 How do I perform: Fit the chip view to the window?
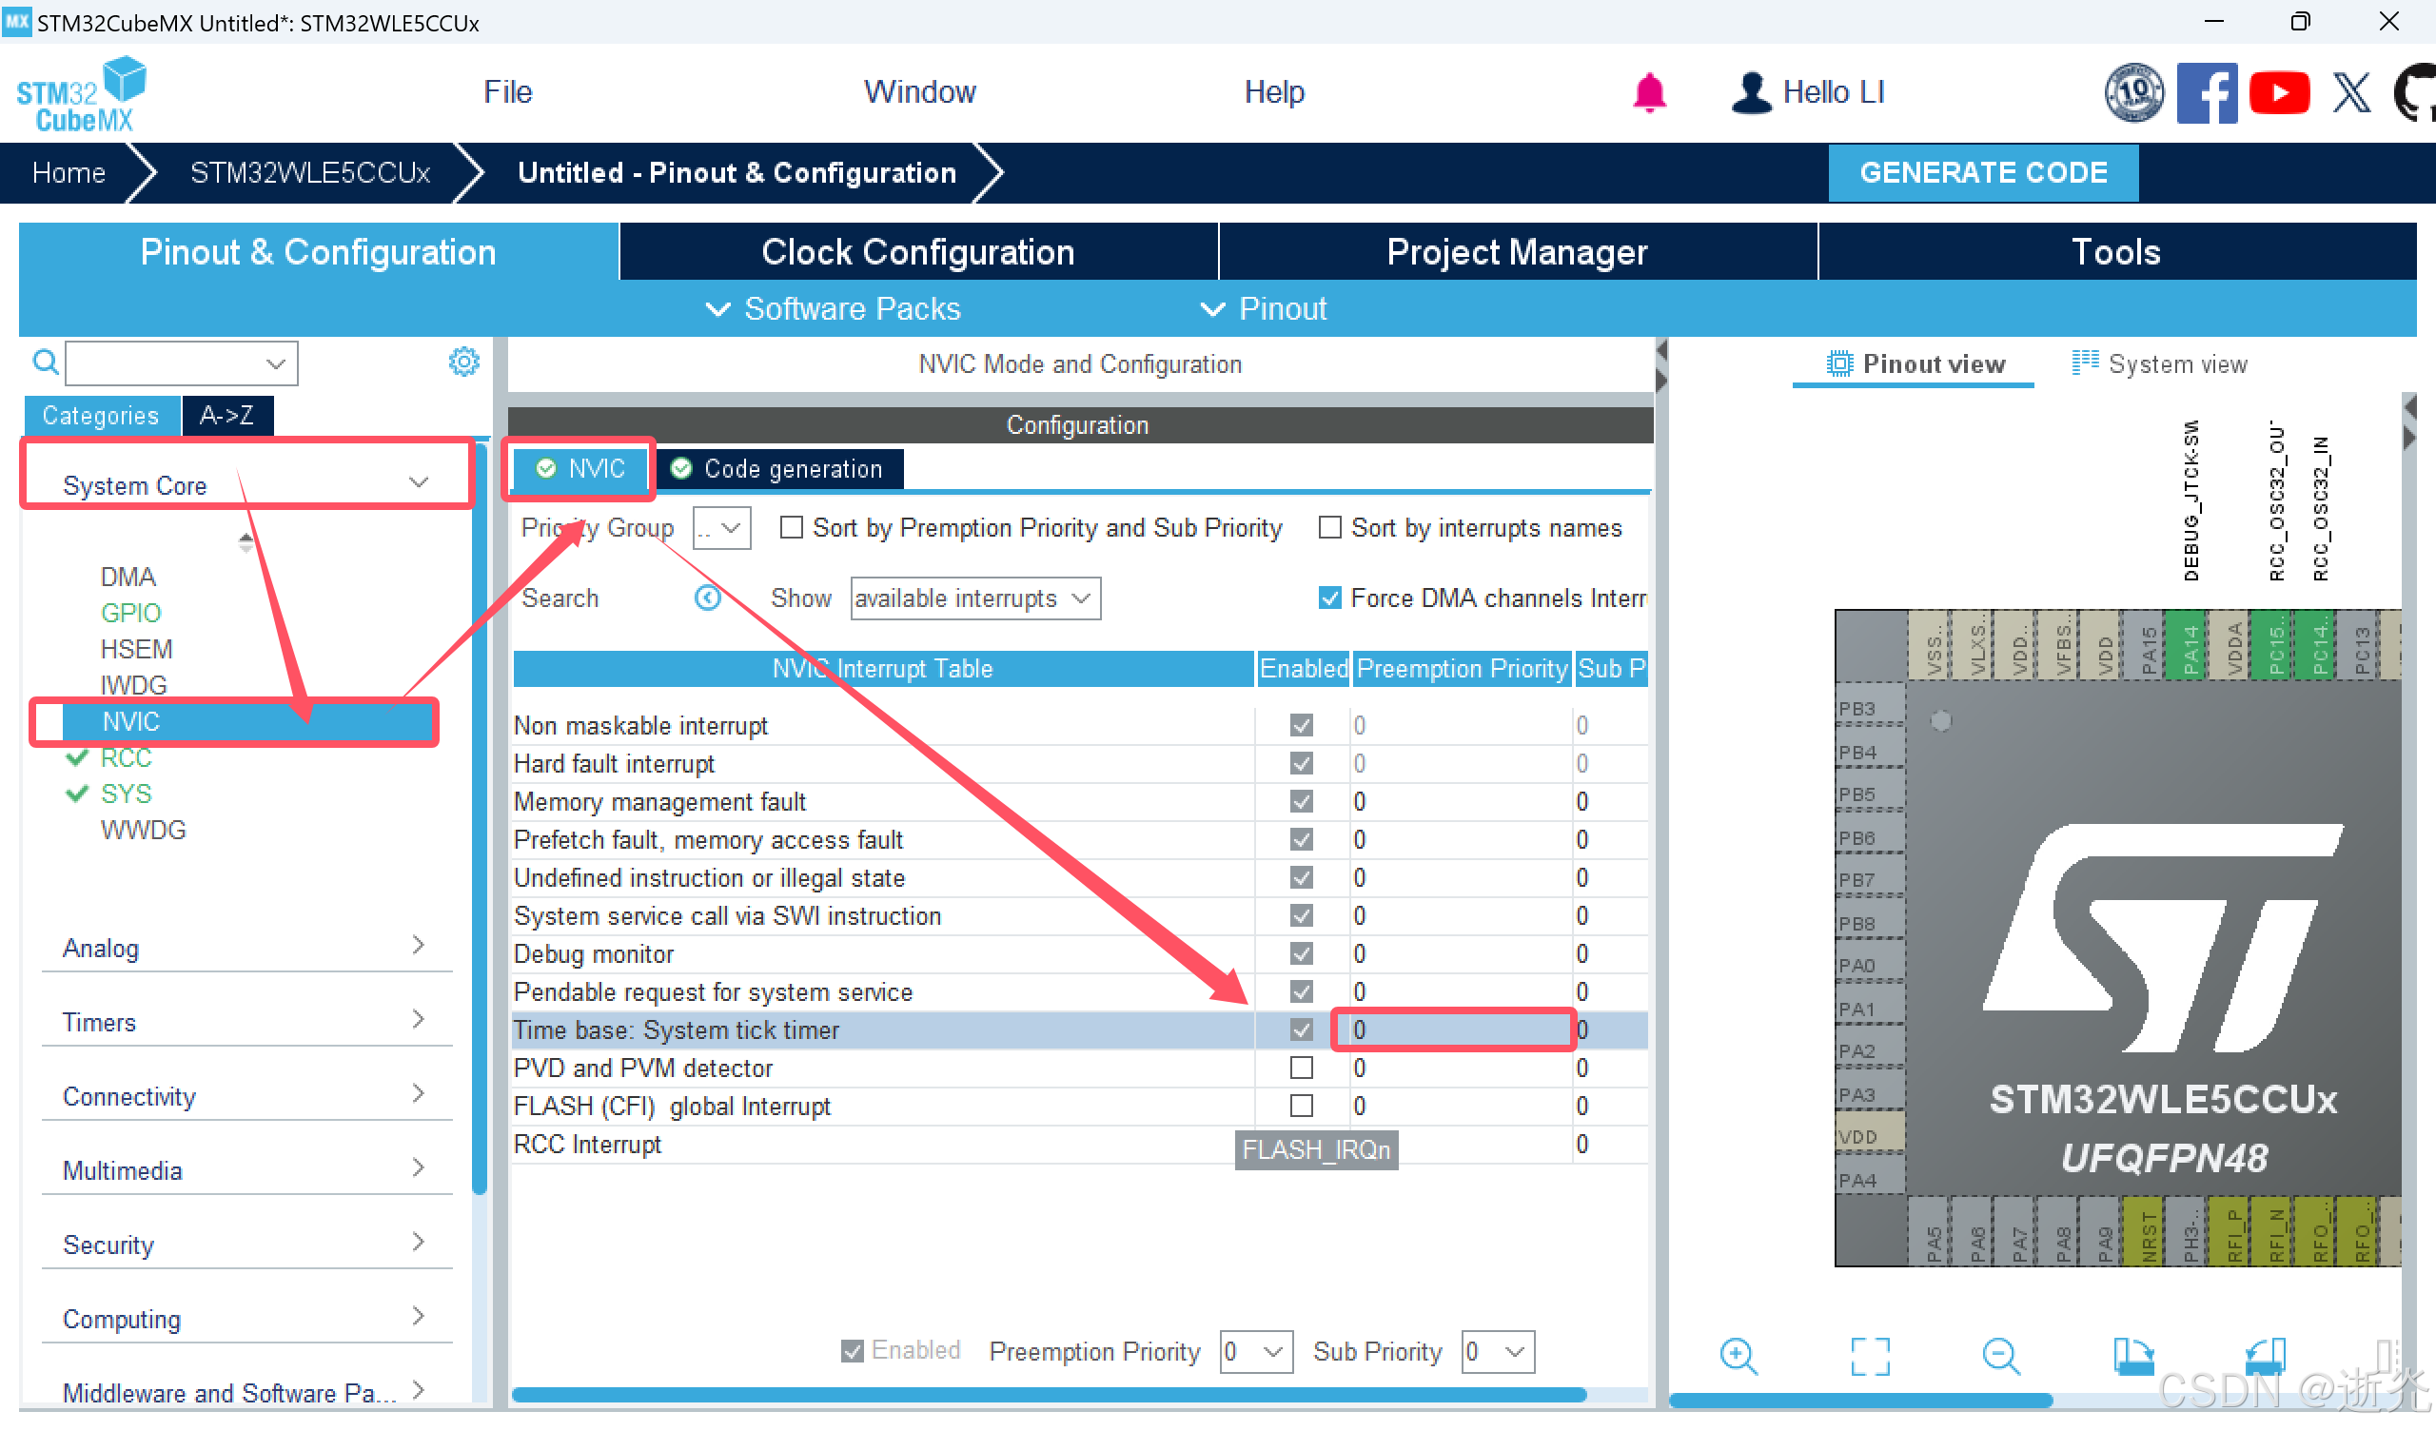click(x=1870, y=1356)
